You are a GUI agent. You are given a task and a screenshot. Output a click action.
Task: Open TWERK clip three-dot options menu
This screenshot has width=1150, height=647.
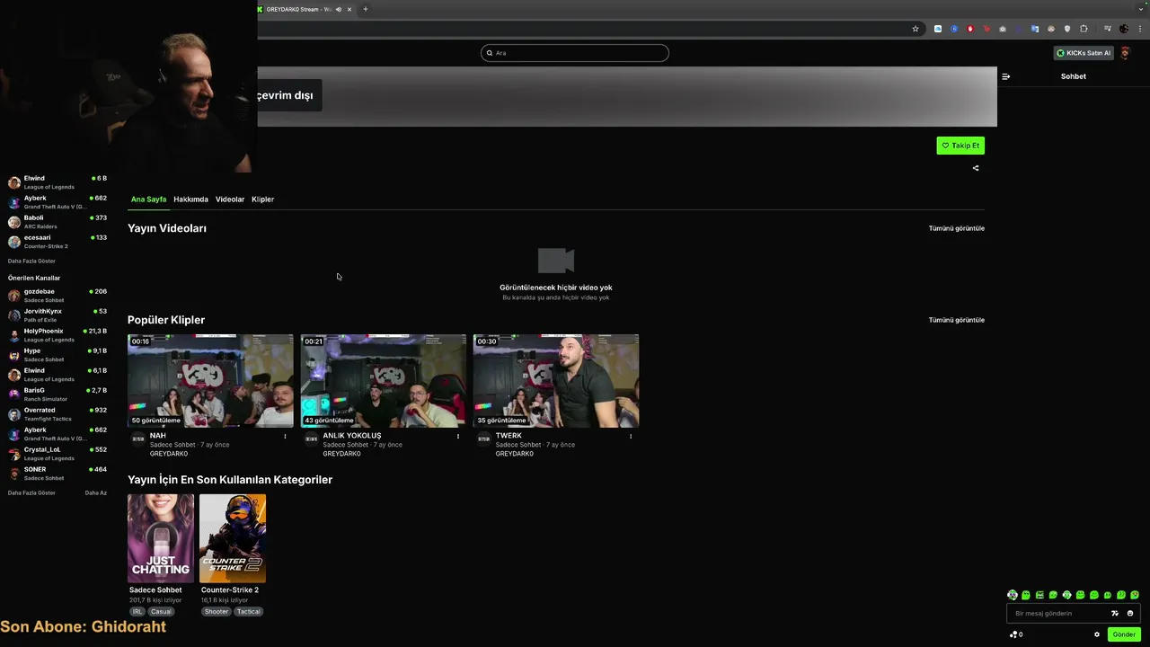pyautogui.click(x=630, y=437)
